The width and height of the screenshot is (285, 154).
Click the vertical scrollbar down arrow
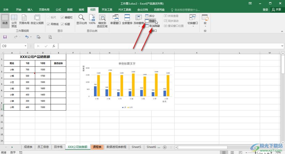(283, 143)
